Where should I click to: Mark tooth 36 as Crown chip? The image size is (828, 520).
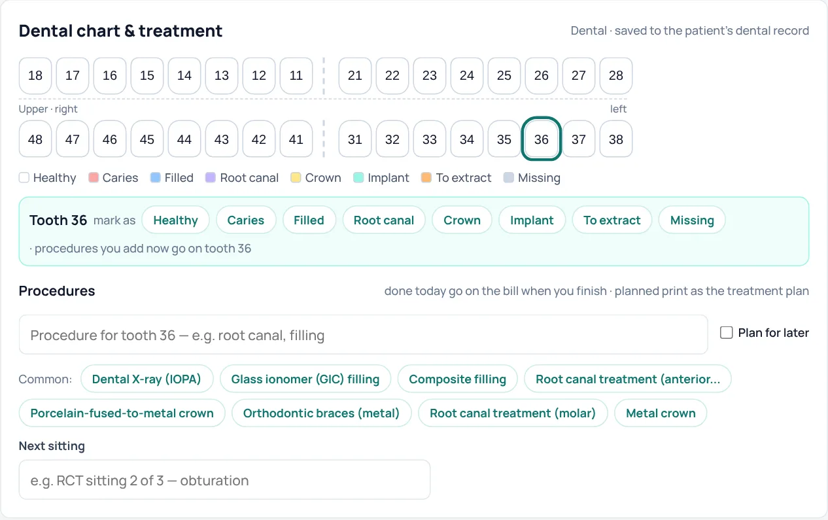(x=462, y=220)
